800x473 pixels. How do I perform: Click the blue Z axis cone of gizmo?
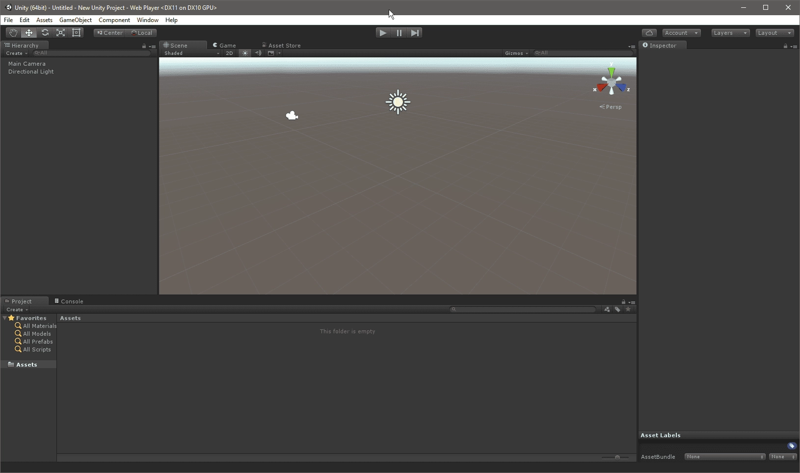(621, 88)
